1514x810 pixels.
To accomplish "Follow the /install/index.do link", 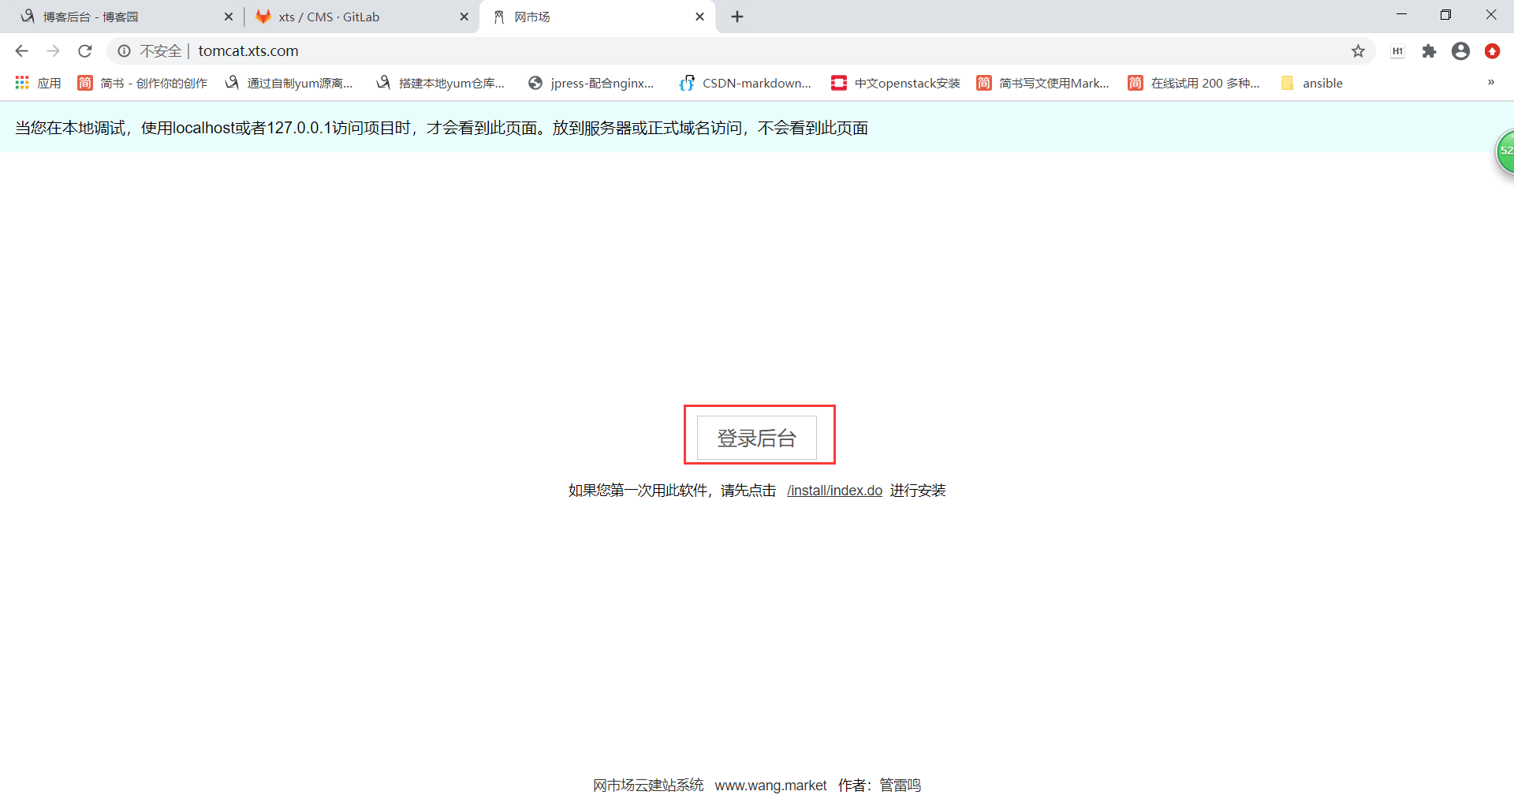I will pos(834,491).
